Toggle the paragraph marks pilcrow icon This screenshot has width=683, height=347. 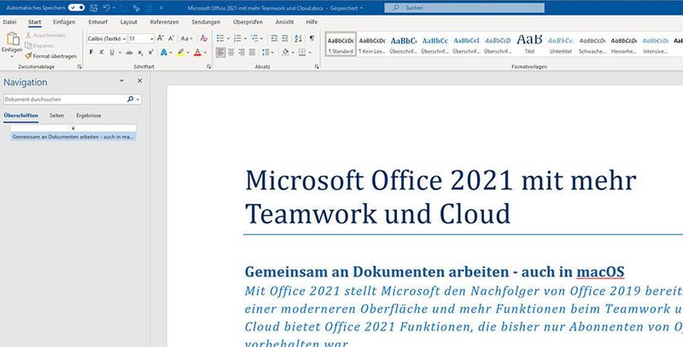click(x=312, y=38)
